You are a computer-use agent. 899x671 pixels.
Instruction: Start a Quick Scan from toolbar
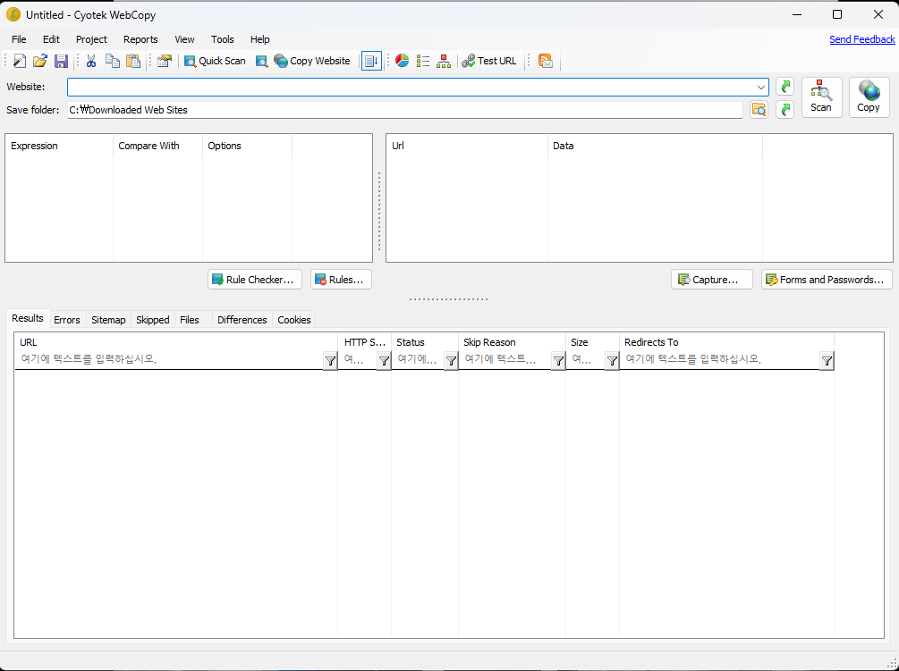click(x=215, y=61)
